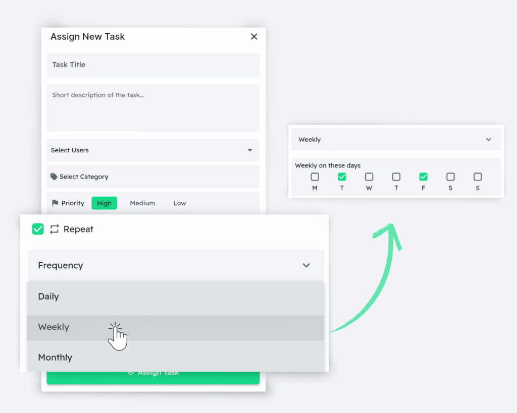The width and height of the screenshot is (517, 413).
Task: Uncheck the Repeat checkbox
Action: [x=38, y=229]
